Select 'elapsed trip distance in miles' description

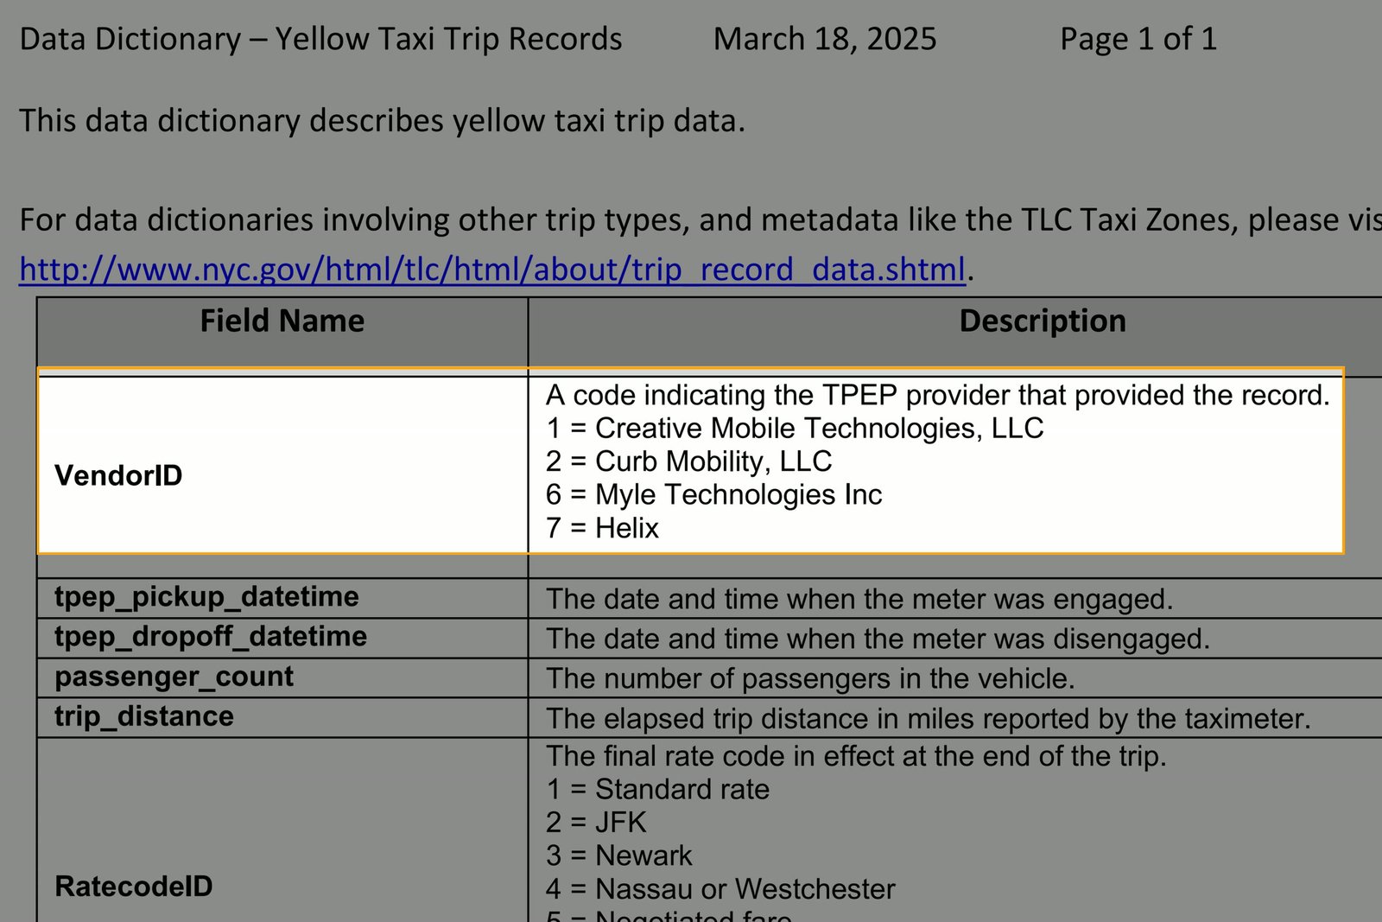929,718
